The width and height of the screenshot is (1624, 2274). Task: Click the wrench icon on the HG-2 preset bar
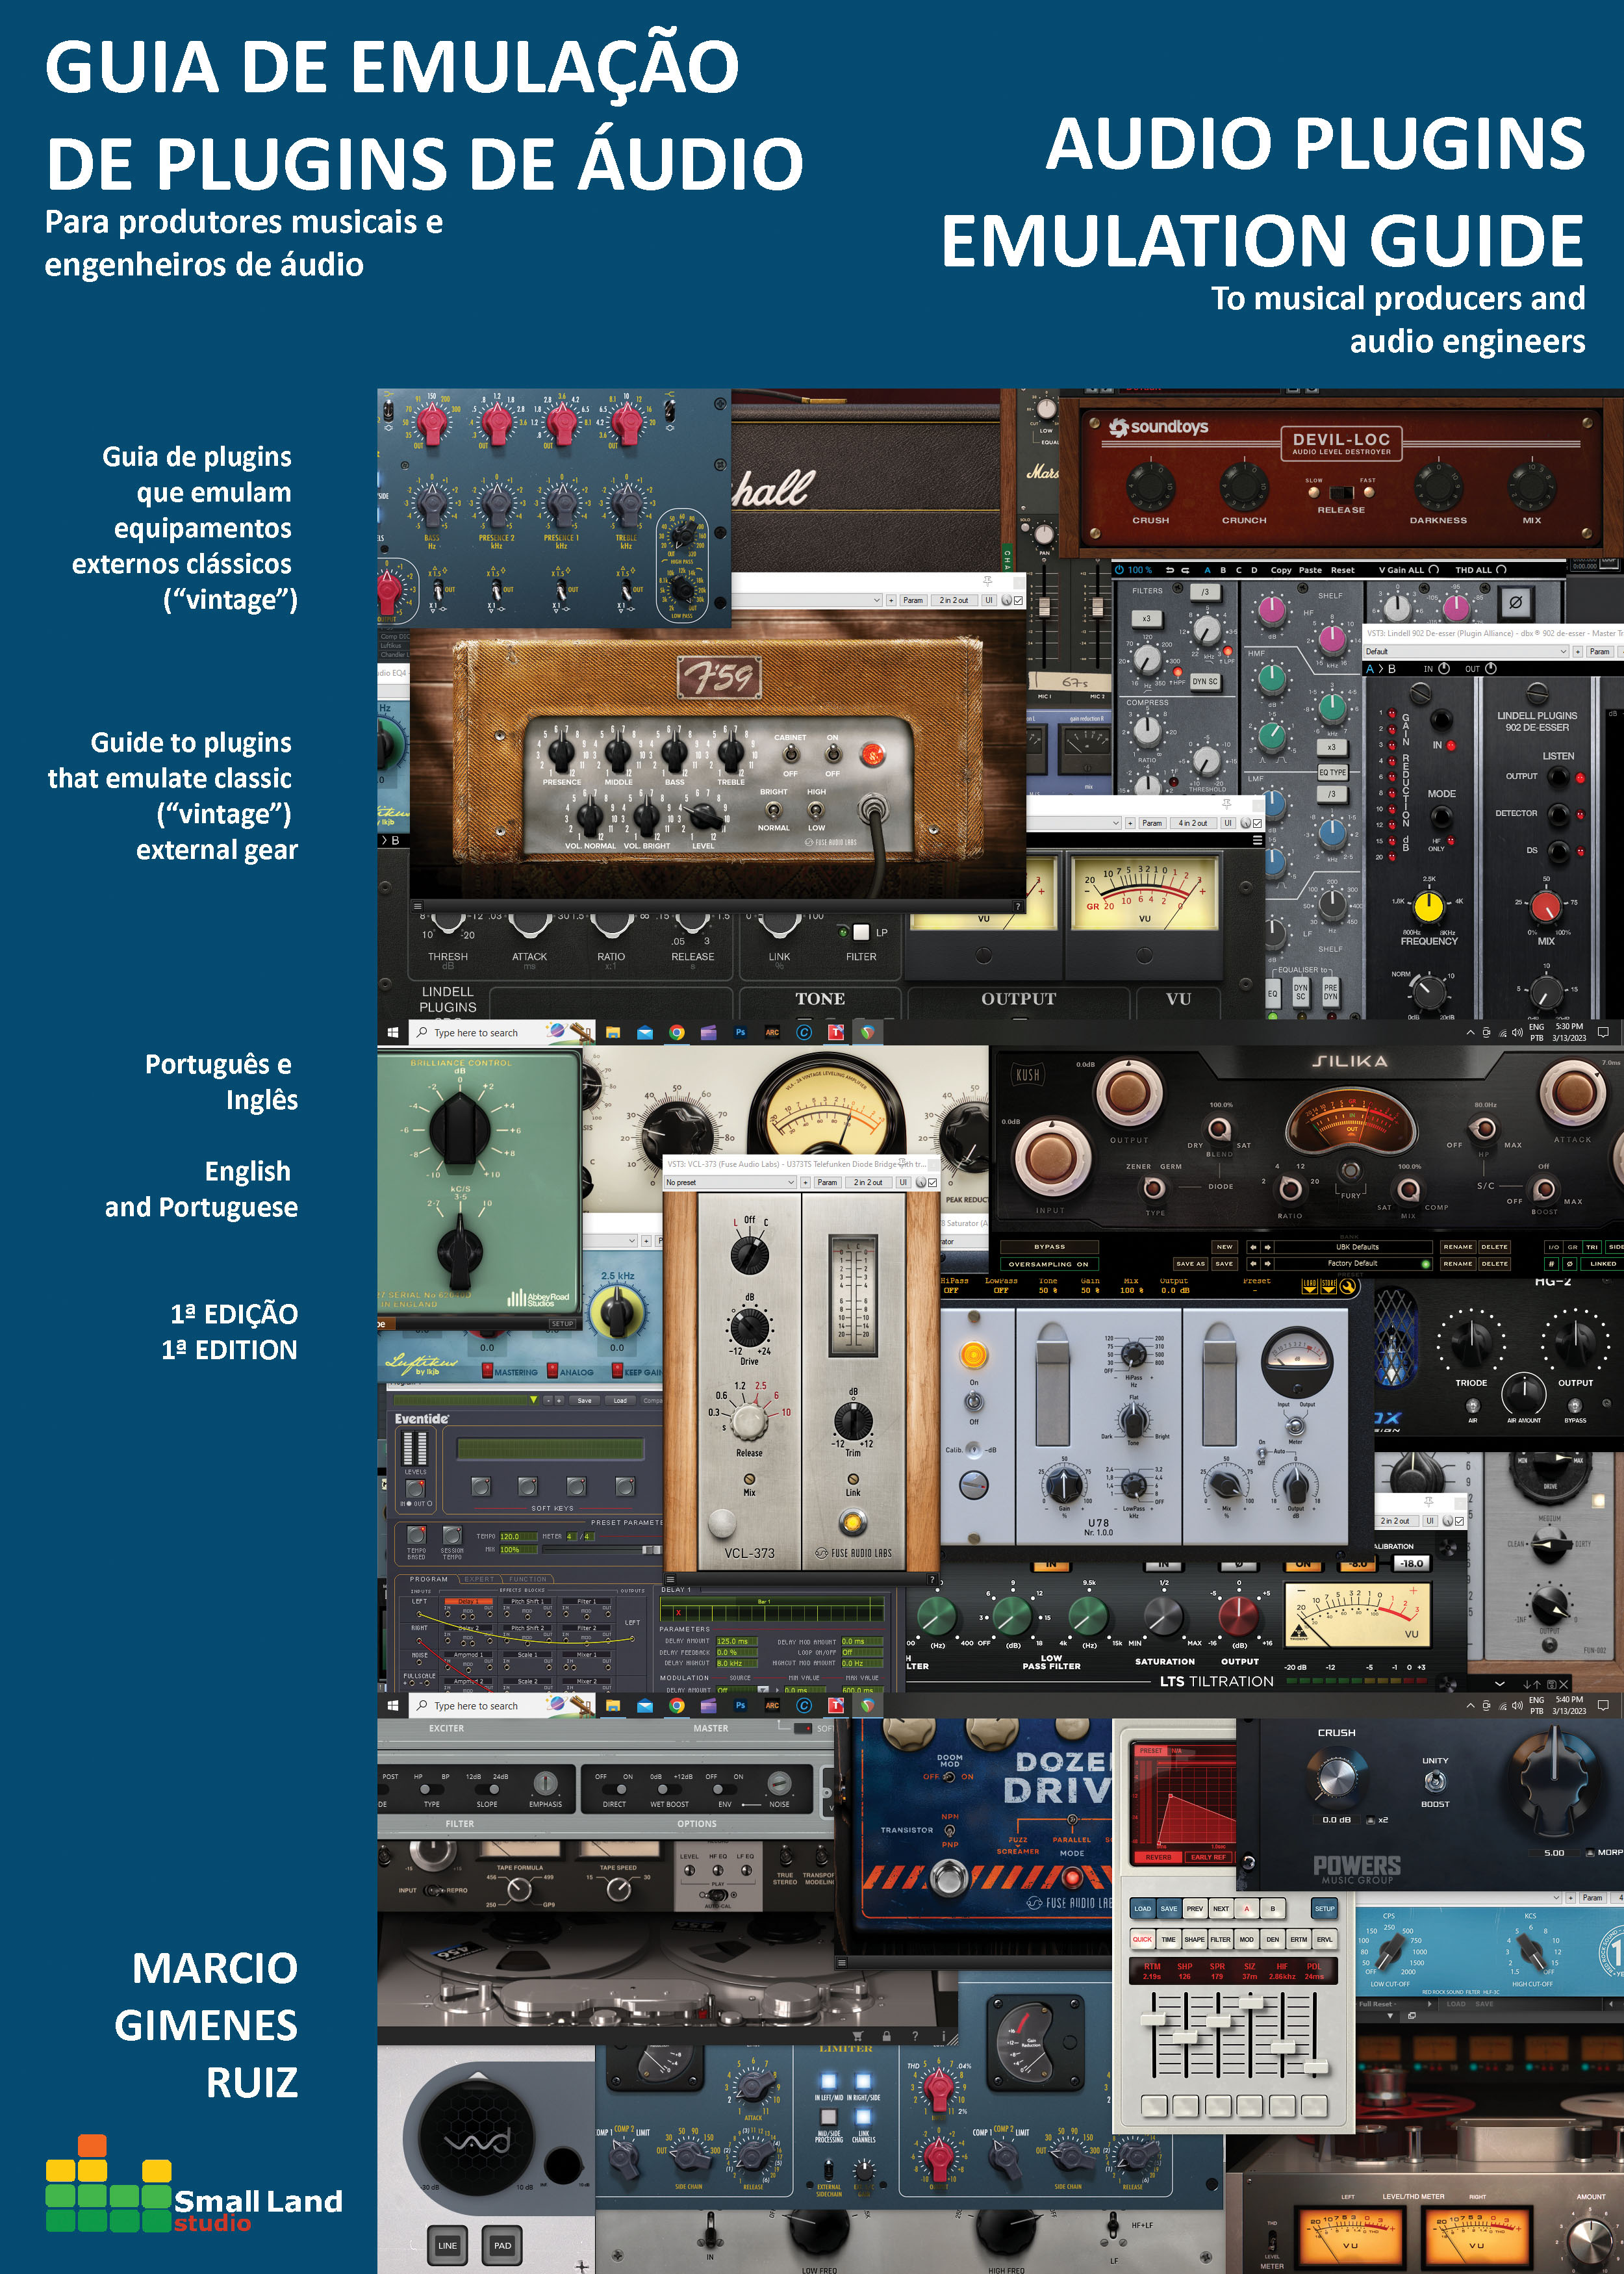[1349, 1286]
